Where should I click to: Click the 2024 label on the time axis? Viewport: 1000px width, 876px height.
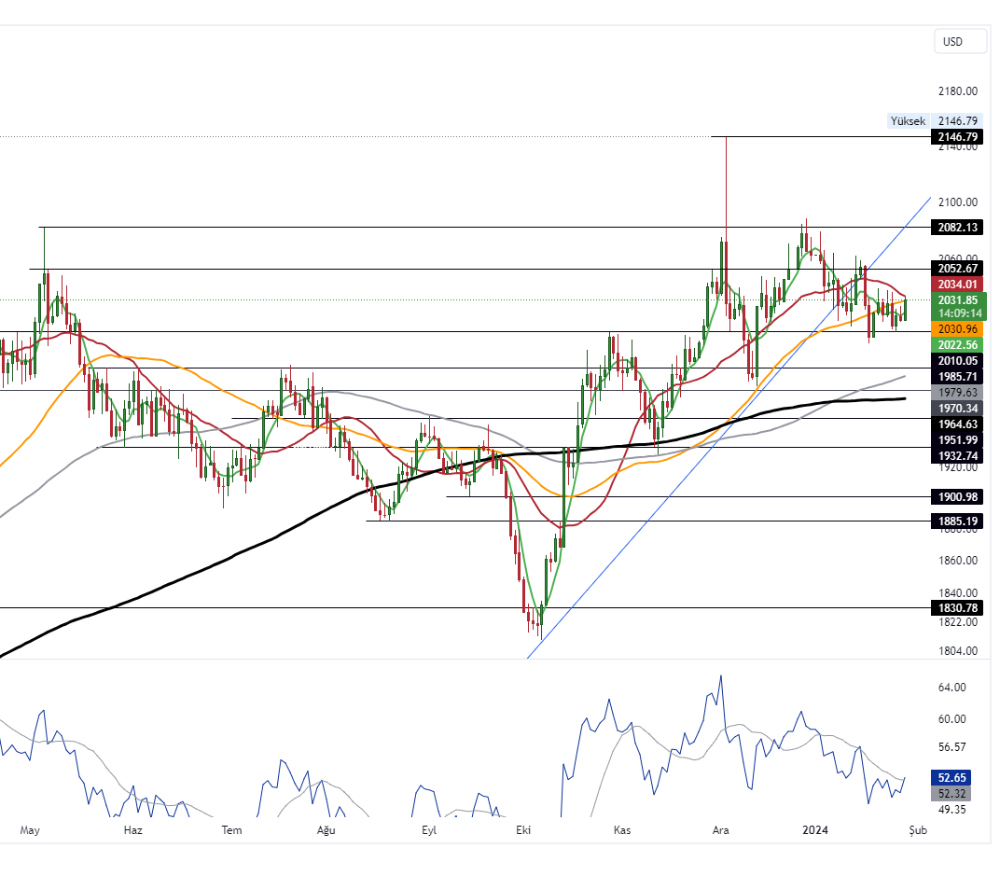tap(814, 828)
